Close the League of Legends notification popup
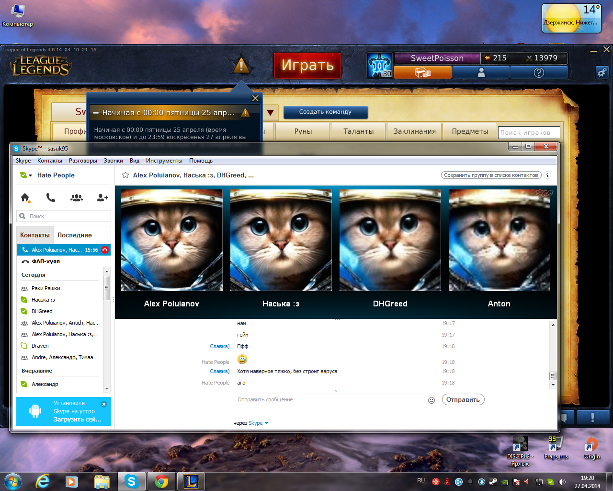613x491 pixels. (x=255, y=98)
